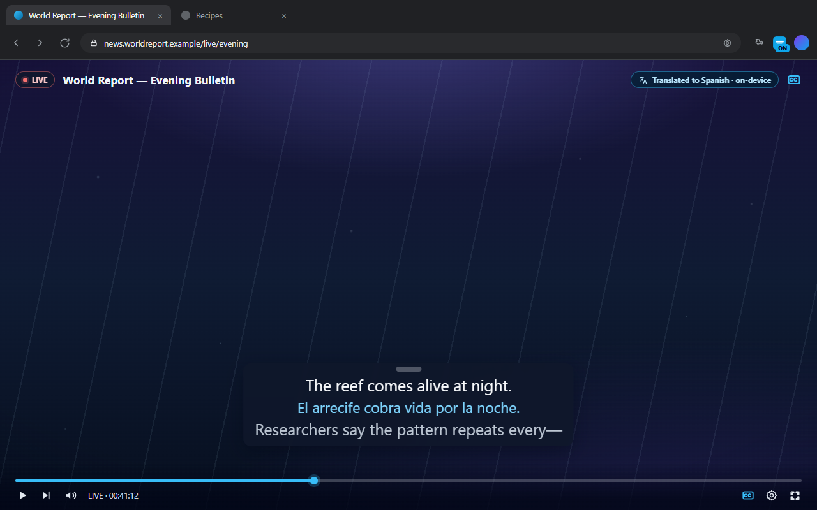Click the lock icon in the address bar
The width and height of the screenshot is (817, 510).
click(94, 43)
